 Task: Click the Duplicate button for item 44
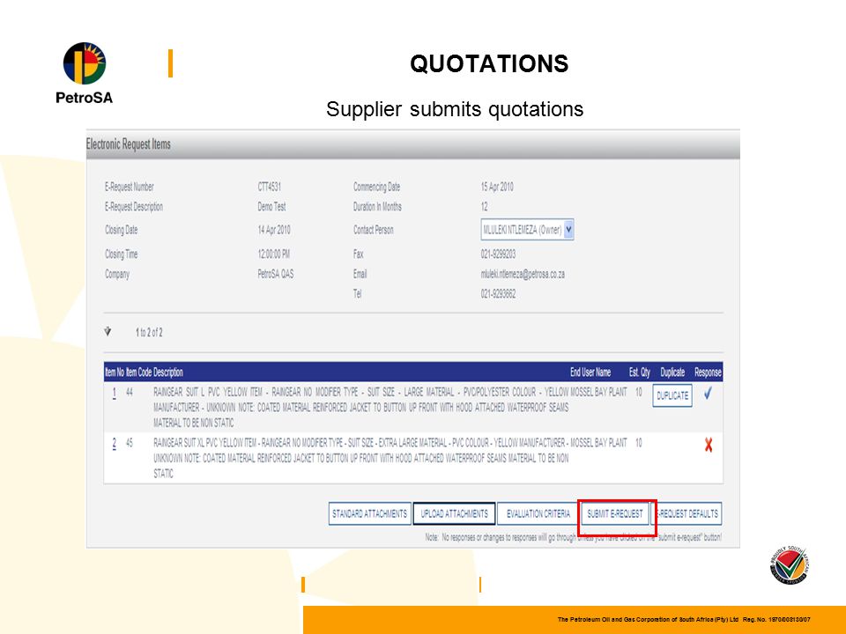pos(672,395)
